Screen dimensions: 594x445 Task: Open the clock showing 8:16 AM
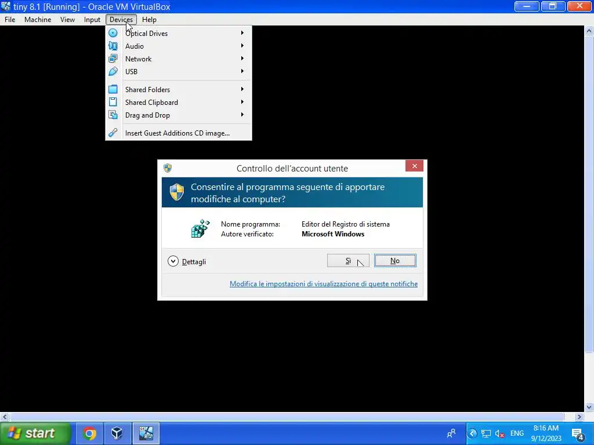click(546, 433)
